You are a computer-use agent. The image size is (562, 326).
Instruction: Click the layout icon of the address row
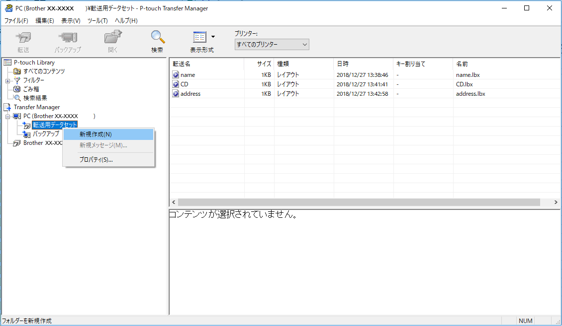tap(176, 94)
